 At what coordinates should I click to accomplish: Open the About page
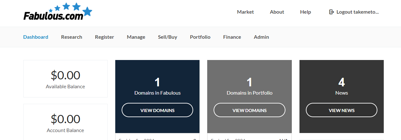(x=277, y=12)
